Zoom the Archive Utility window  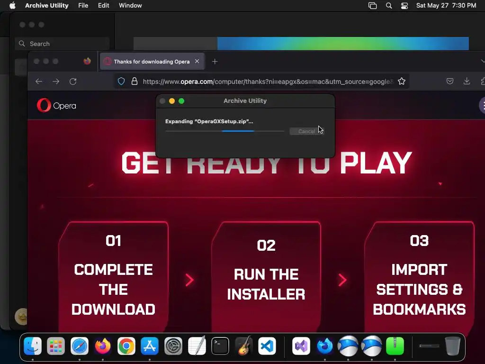(x=181, y=101)
